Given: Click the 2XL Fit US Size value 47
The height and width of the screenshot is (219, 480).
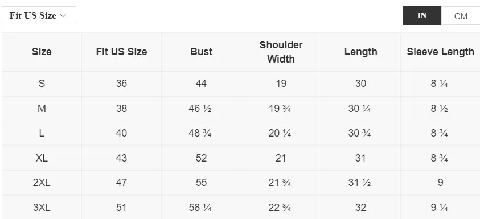Looking at the screenshot, I should click(x=121, y=183).
